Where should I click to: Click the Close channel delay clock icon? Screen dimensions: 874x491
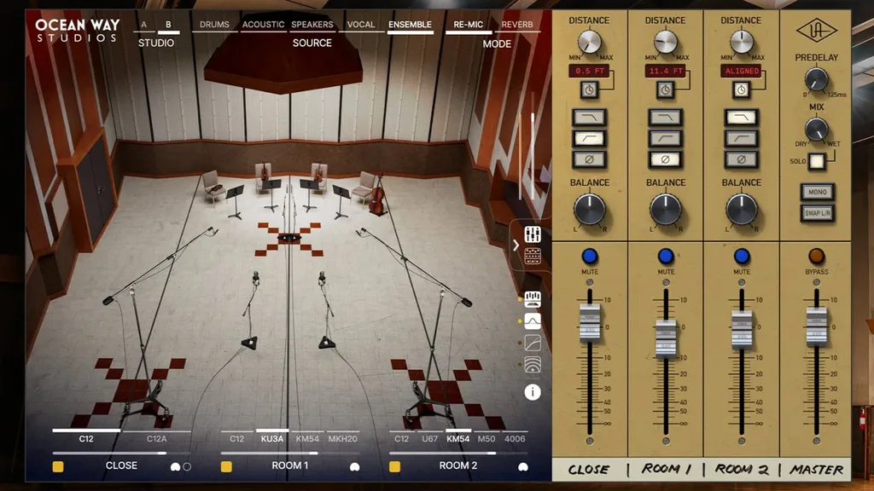pos(589,89)
